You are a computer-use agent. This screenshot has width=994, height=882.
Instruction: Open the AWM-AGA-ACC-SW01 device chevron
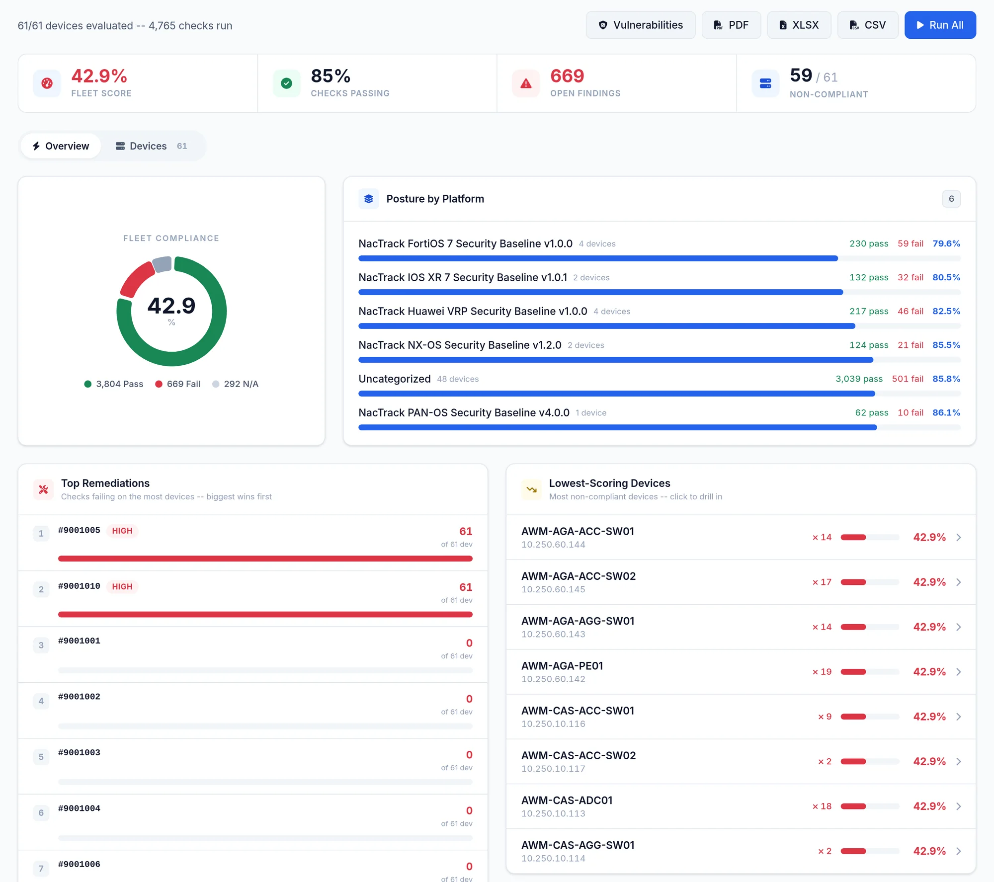coord(959,537)
